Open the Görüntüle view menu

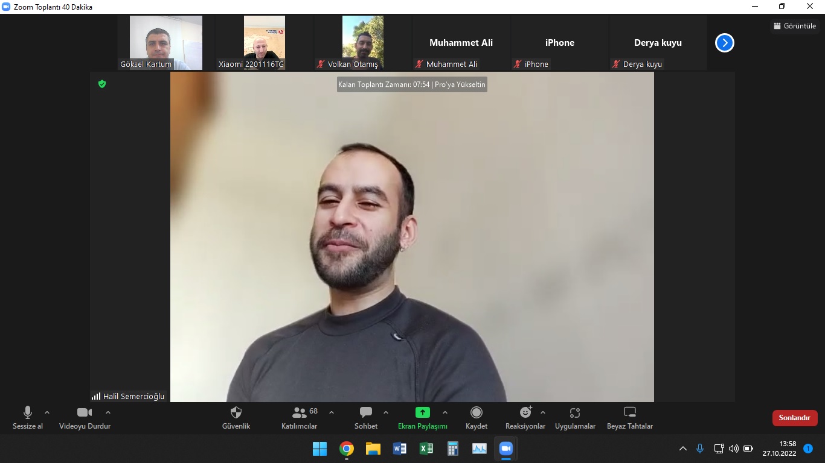[794, 26]
